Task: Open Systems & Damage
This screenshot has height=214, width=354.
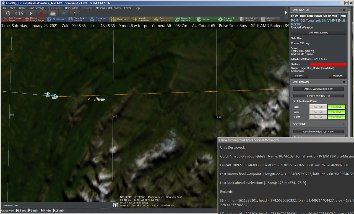Action: (x=227, y=19)
